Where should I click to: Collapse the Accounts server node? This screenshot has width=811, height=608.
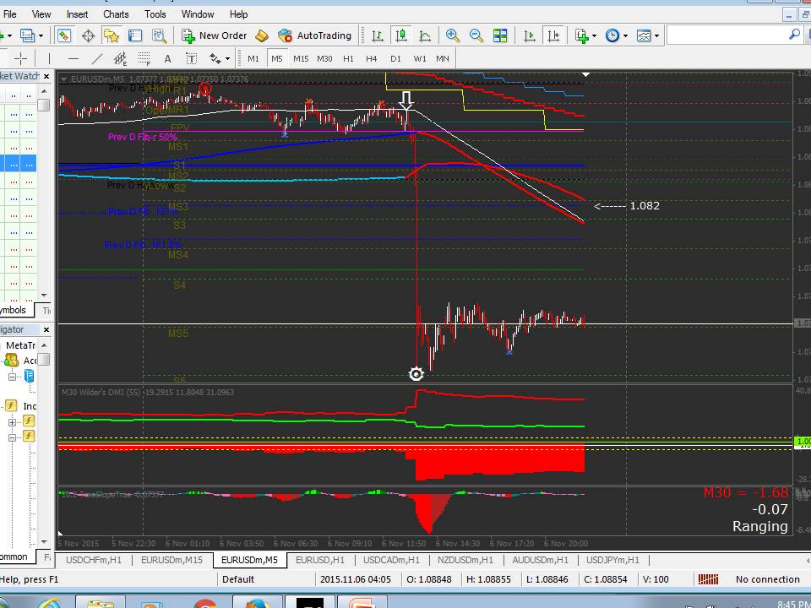pyautogui.click(x=12, y=377)
